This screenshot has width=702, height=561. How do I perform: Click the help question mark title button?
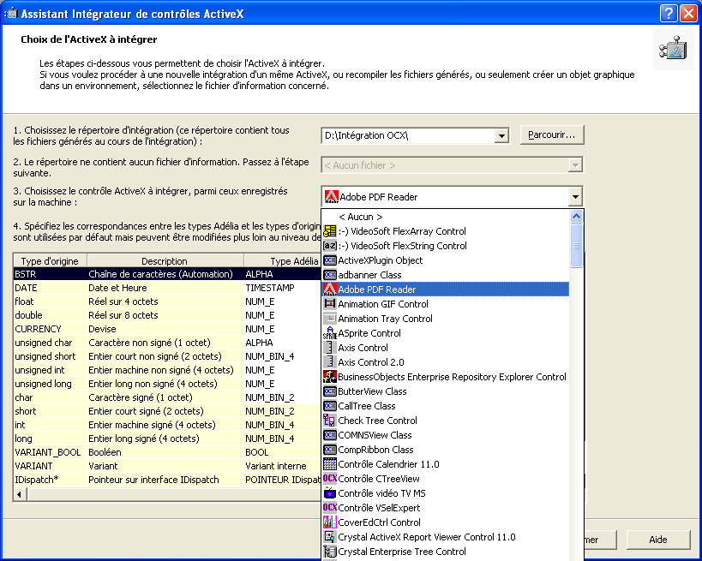tap(669, 13)
